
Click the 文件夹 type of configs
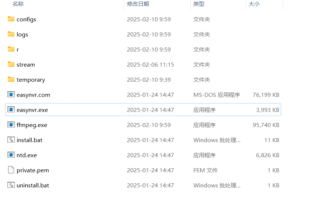pos(202,20)
